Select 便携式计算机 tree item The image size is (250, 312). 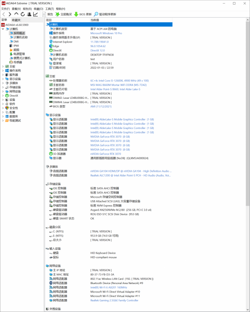20,58
